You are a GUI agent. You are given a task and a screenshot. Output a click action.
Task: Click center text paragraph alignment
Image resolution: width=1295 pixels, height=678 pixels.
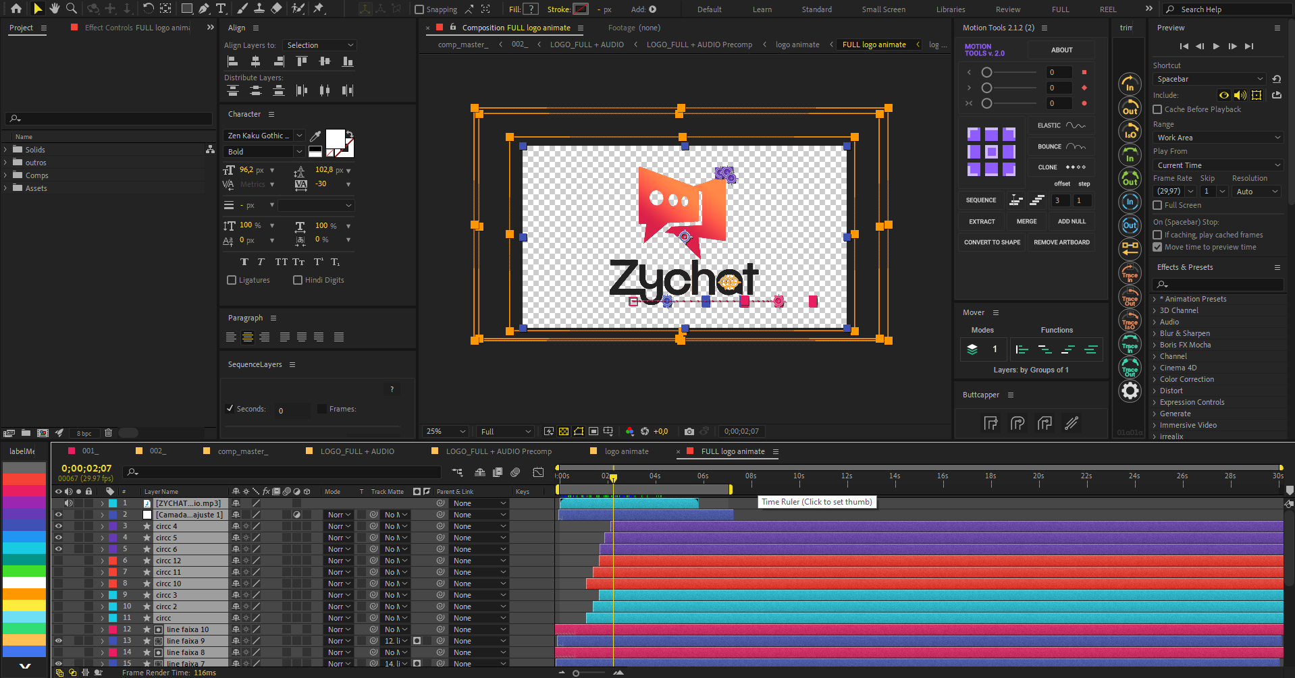(248, 337)
